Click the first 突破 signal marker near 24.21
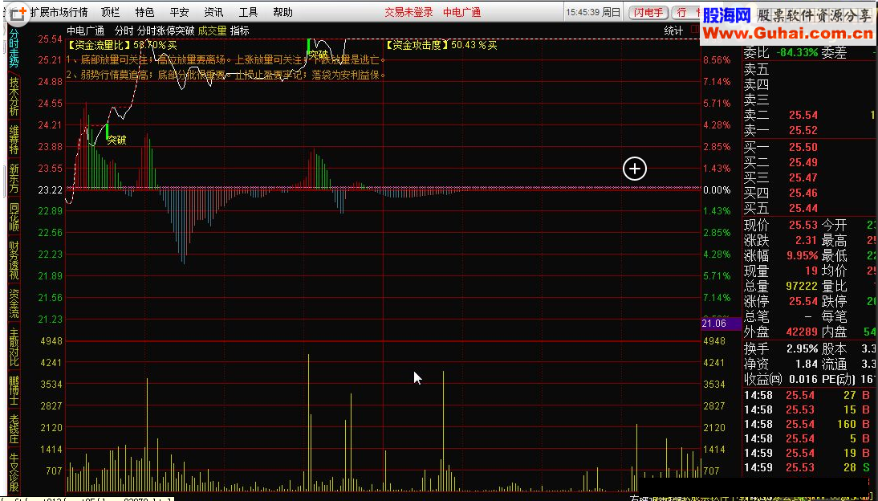The width and height of the screenshot is (878, 501). tap(116, 140)
